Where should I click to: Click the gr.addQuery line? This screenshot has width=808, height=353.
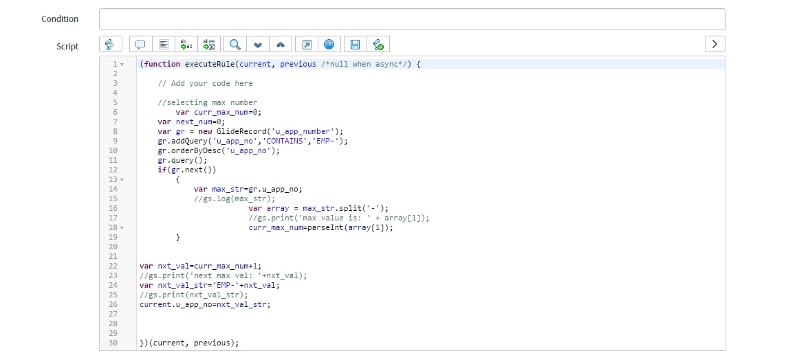[252, 141]
